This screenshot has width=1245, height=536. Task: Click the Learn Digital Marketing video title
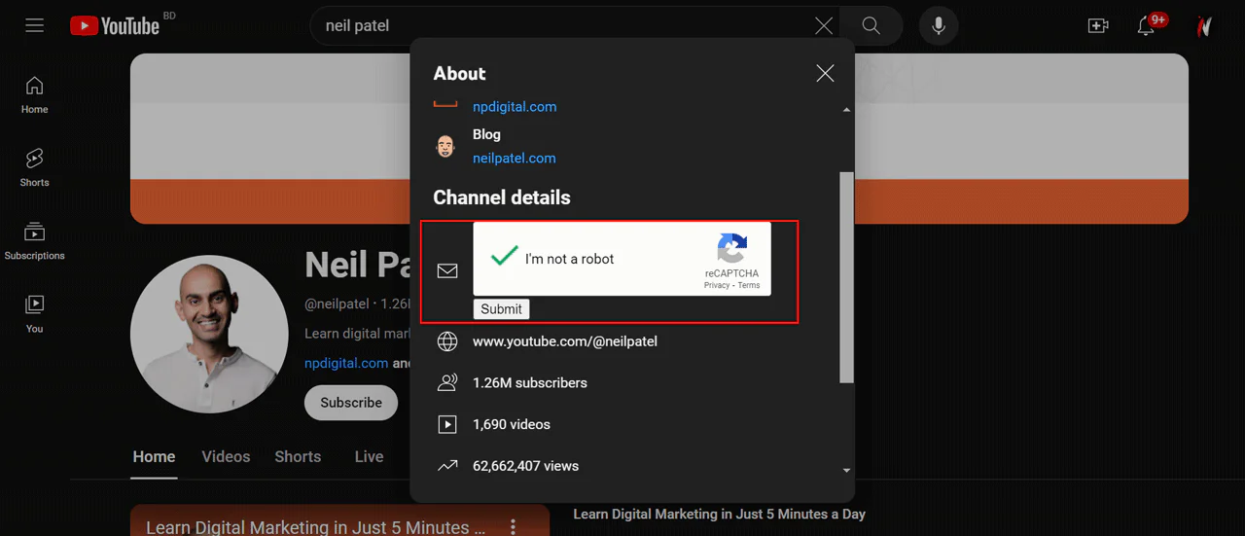[x=719, y=514]
